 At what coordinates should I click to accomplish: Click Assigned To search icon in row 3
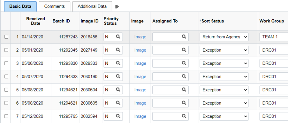[x=184, y=63]
